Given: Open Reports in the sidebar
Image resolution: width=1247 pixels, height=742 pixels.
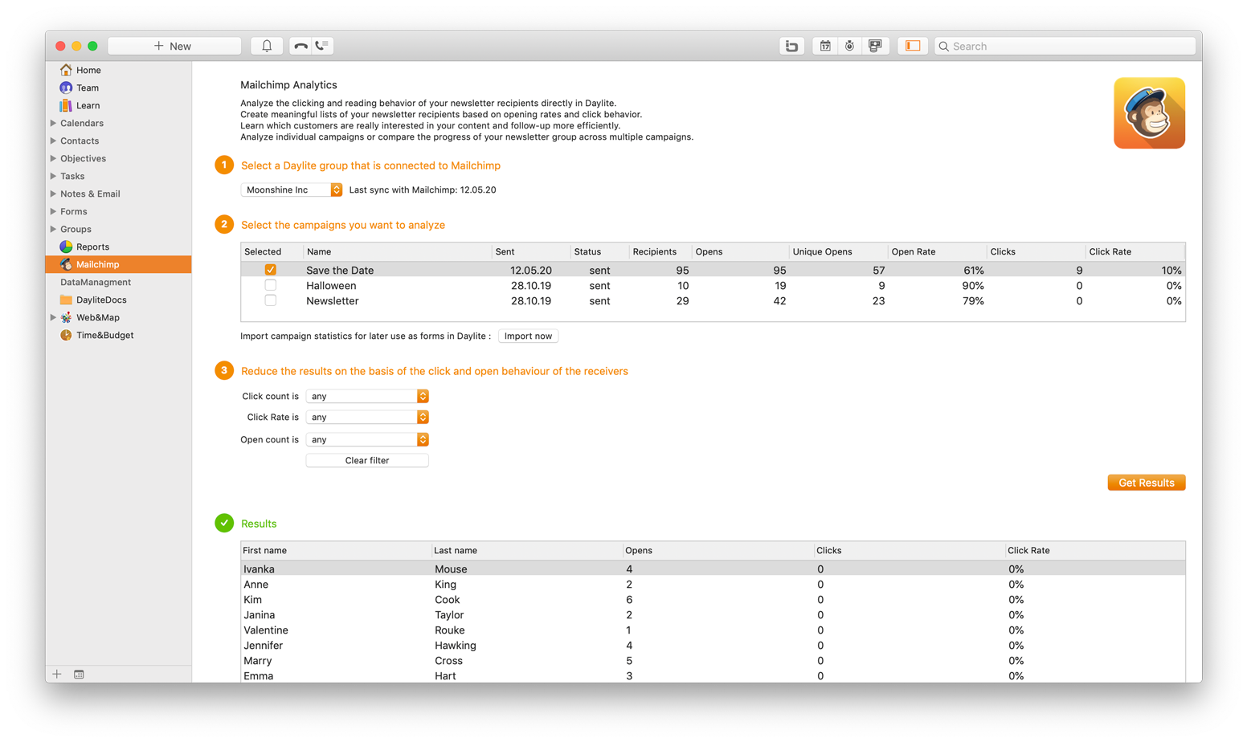Looking at the screenshot, I should (92, 247).
